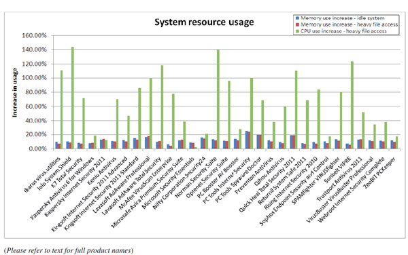Click the green CPU bar for Ikarus virus.utilities

[x=61, y=109]
